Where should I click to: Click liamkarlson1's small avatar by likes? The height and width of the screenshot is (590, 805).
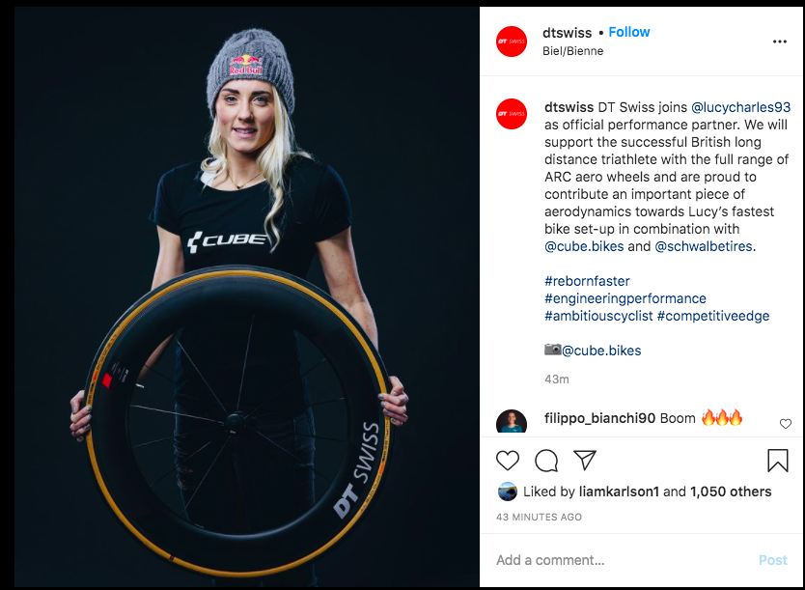(x=508, y=492)
